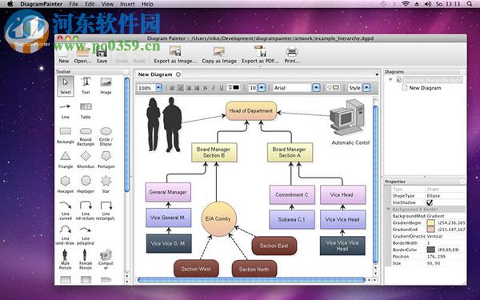Toggle Bold text formatting
480x300 pixels.
tap(205, 88)
